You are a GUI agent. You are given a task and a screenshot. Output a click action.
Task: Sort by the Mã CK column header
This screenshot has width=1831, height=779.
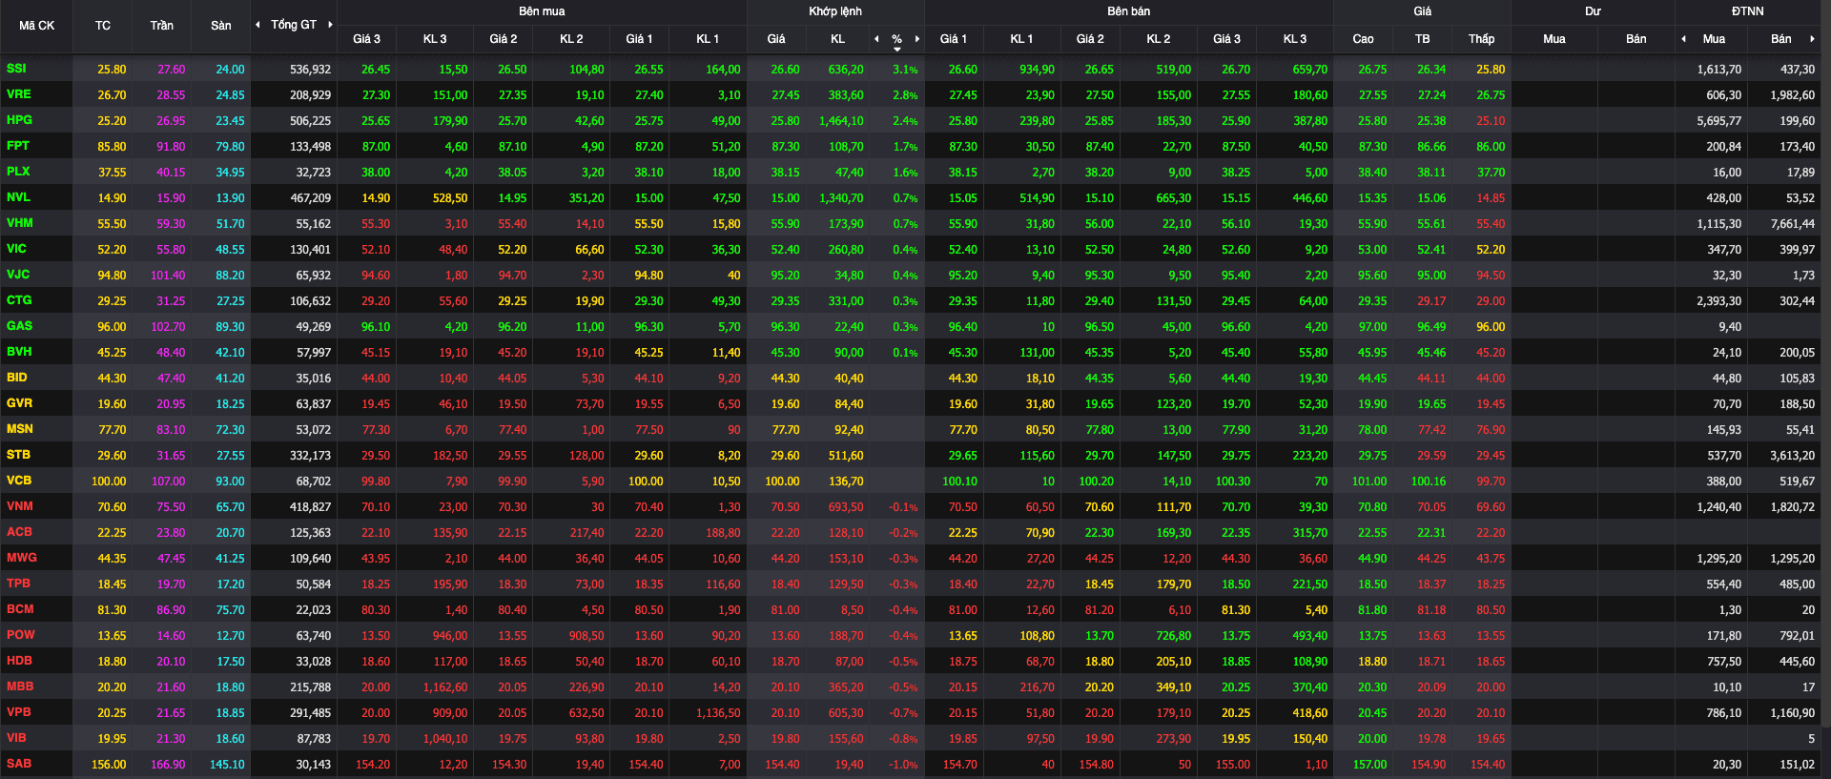pos(37,26)
